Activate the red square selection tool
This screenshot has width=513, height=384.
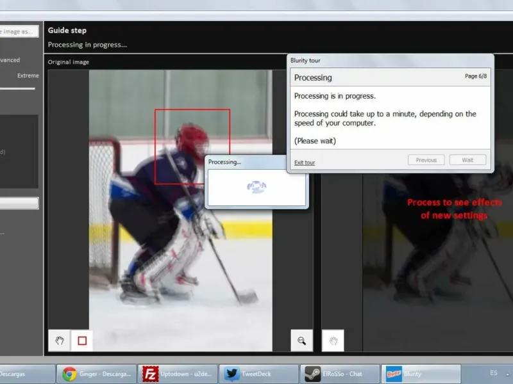[x=82, y=340]
